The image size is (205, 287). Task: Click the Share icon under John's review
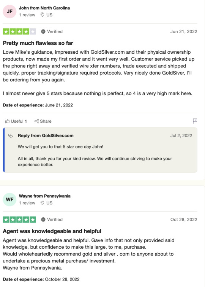(x=36, y=121)
